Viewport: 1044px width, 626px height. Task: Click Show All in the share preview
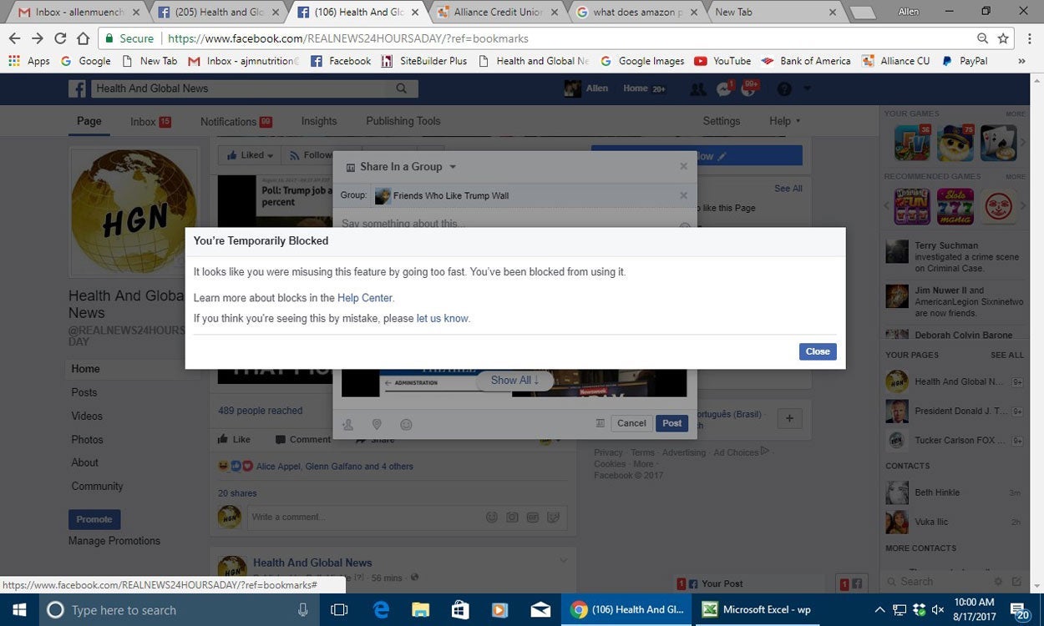pyautogui.click(x=514, y=381)
